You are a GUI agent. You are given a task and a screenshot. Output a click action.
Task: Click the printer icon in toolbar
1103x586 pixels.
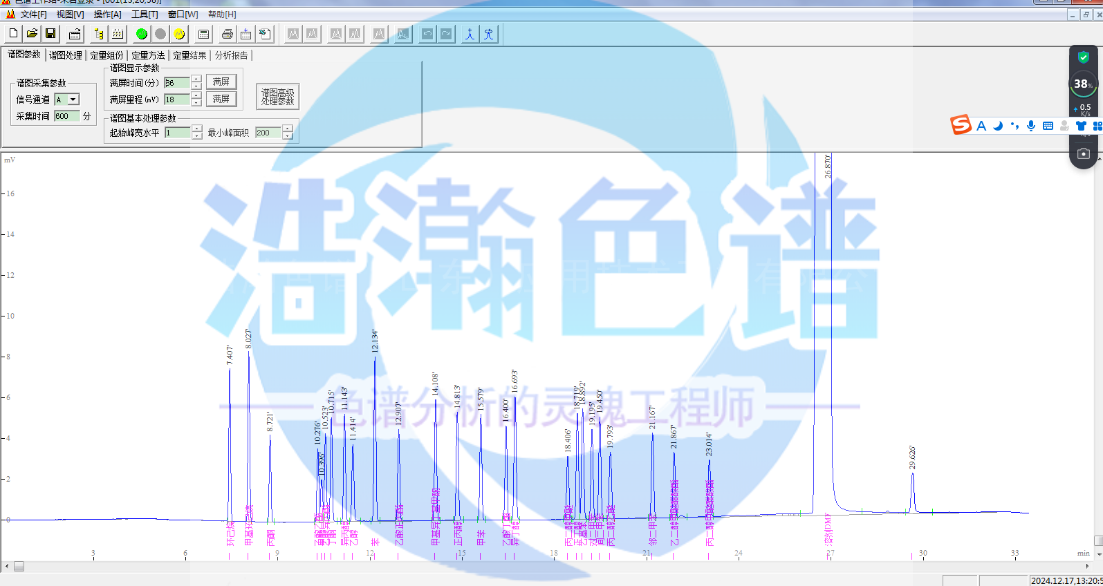[x=227, y=34]
